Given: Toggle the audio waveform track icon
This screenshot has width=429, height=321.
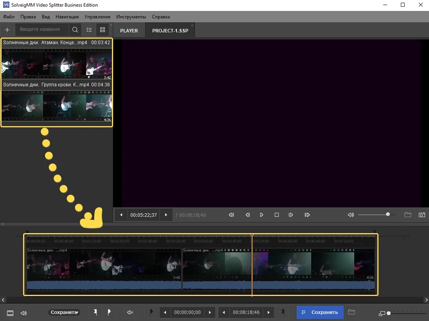Looking at the screenshot, I should coord(24,313).
